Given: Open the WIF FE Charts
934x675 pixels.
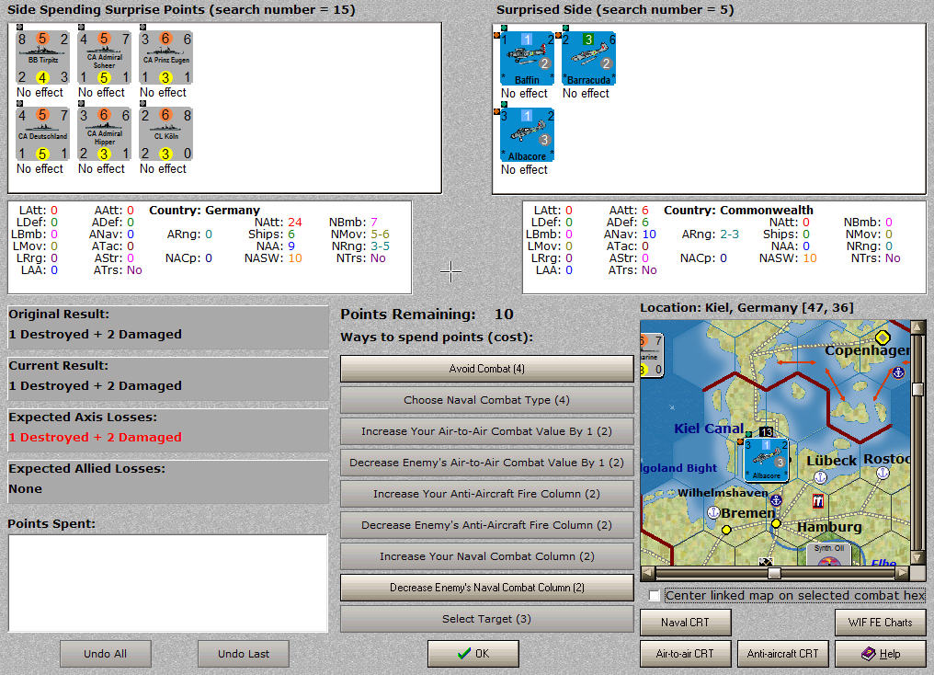Looking at the screenshot, I should [881, 623].
